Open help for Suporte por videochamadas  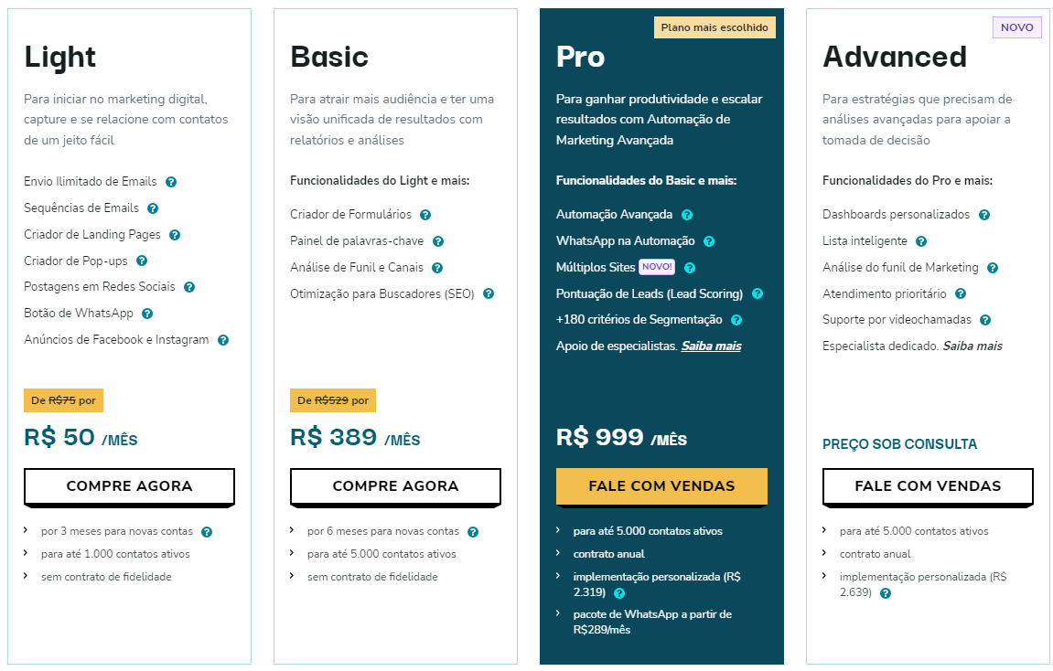coord(984,320)
